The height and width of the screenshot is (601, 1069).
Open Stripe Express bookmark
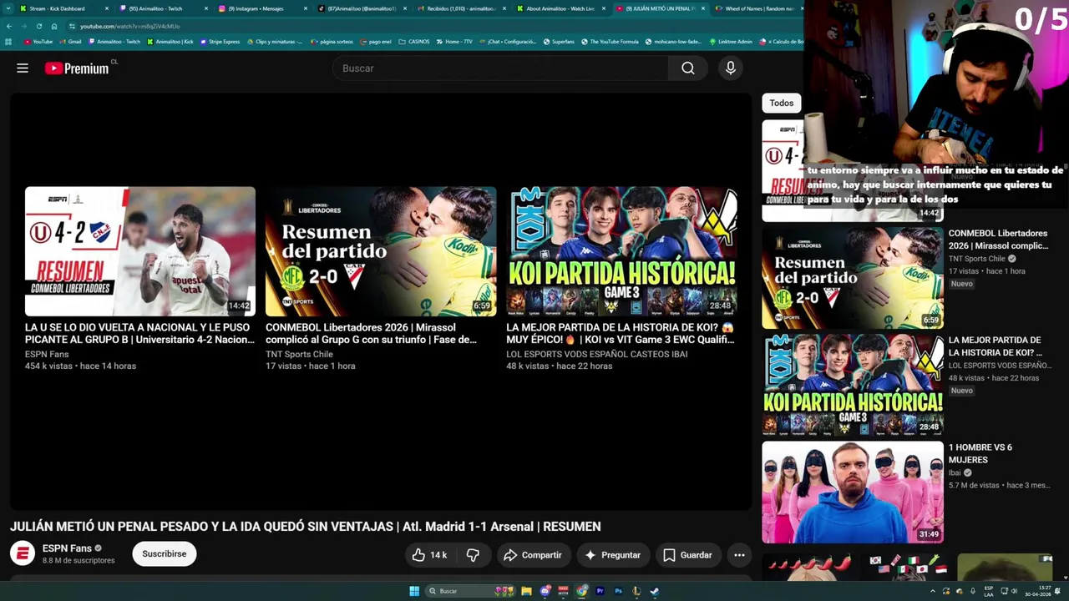pyautogui.click(x=220, y=41)
